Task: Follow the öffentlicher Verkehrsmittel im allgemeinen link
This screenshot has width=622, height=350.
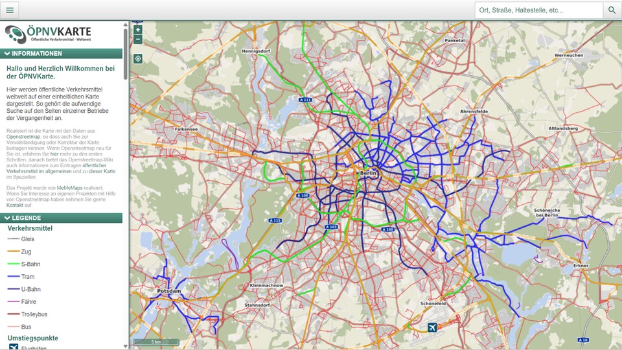Action: click(56, 169)
